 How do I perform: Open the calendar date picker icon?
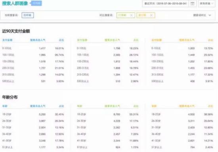(x=192, y=4)
